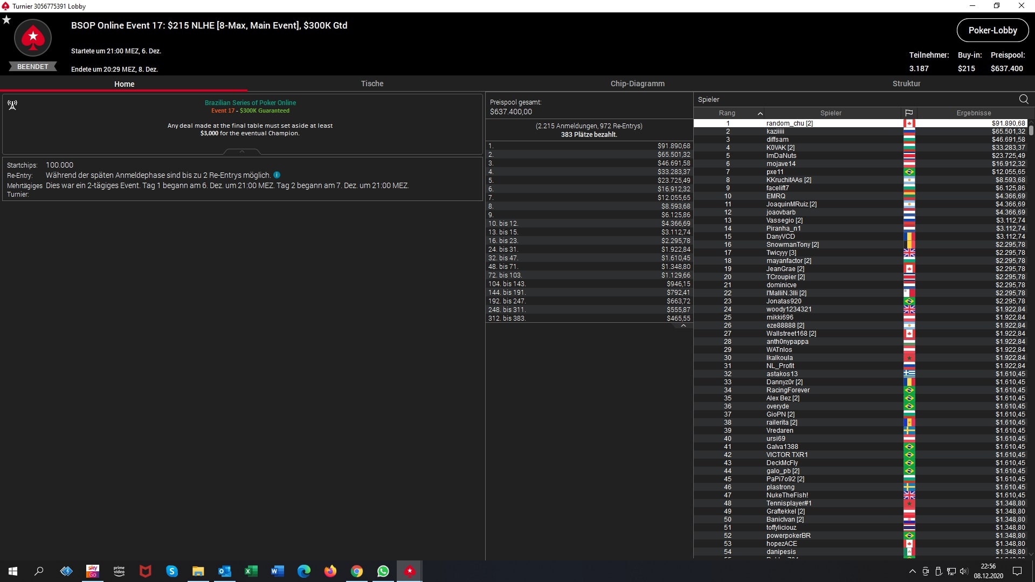Select player EMRQ in the list
The width and height of the screenshot is (1035, 582).
point(860,196)
